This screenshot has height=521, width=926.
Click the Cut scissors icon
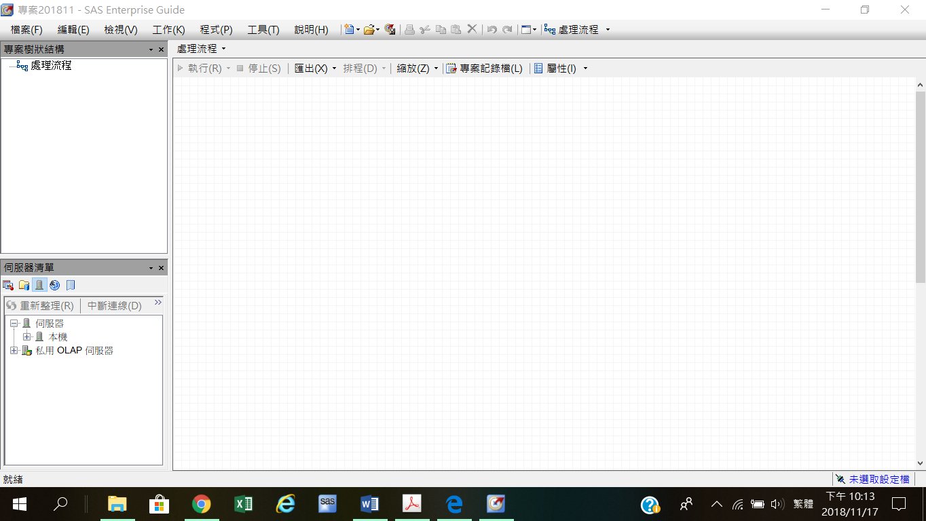(425, 30)
